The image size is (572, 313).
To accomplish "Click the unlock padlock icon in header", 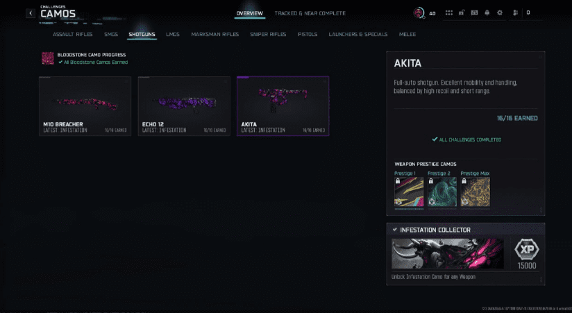I will 462,12.
